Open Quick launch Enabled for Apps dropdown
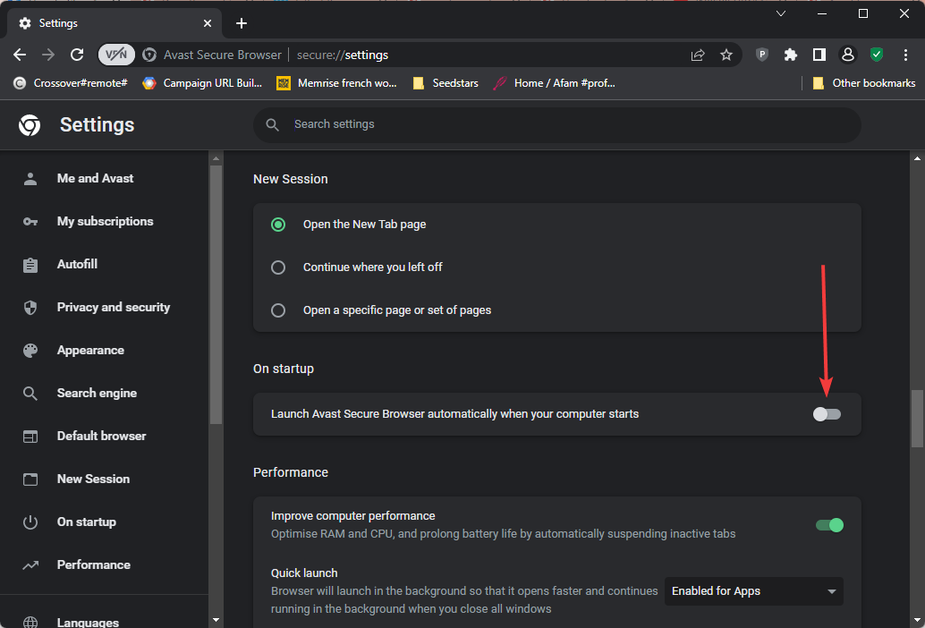 tap(754, 591)
